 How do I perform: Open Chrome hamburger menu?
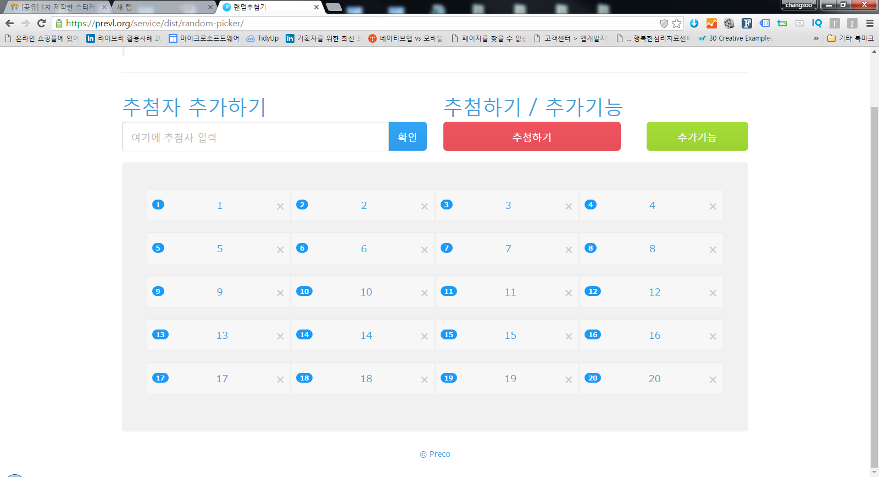pos(870,23)
